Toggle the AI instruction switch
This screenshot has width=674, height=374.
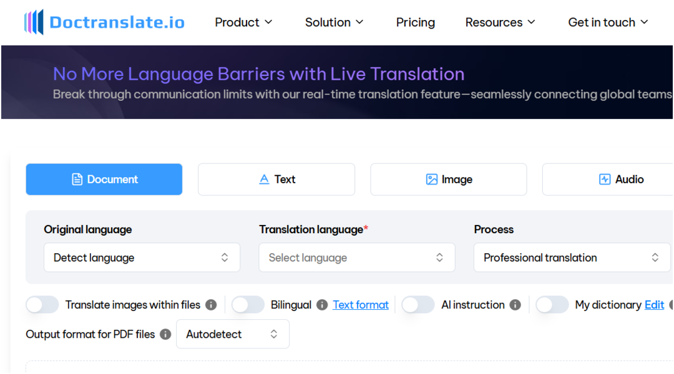418,305
